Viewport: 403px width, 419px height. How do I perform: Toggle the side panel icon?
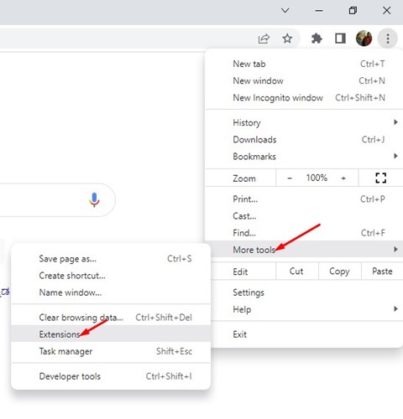(340, 39)
